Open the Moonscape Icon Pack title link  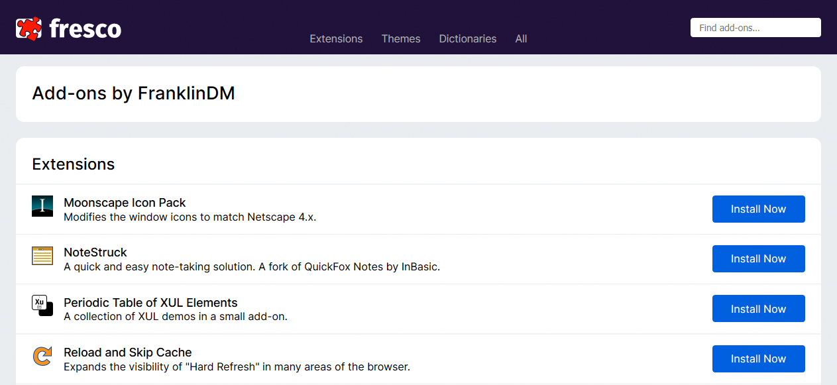(x=125, y=202)
